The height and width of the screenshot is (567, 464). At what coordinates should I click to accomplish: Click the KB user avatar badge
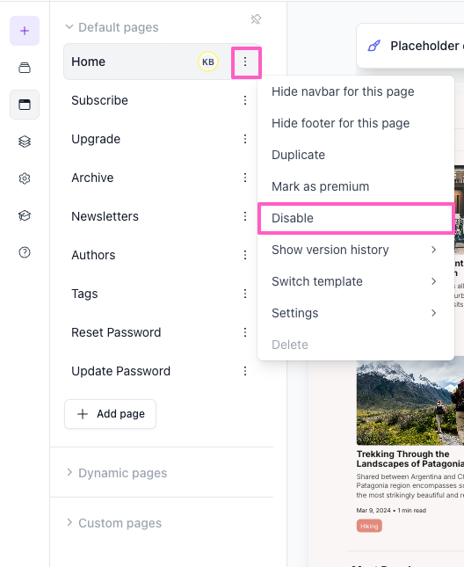[208, 62]
